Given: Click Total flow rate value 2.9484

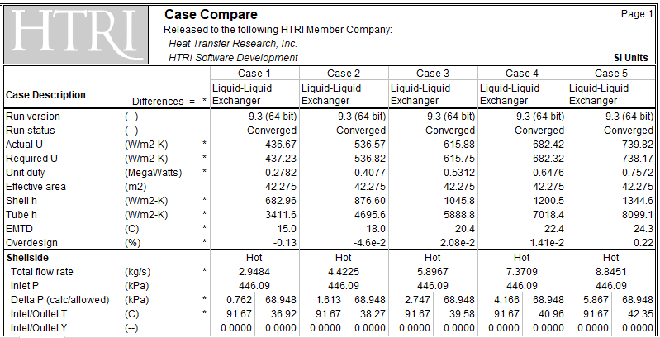Looking at the screenshot, I should [x=254, y=272].
